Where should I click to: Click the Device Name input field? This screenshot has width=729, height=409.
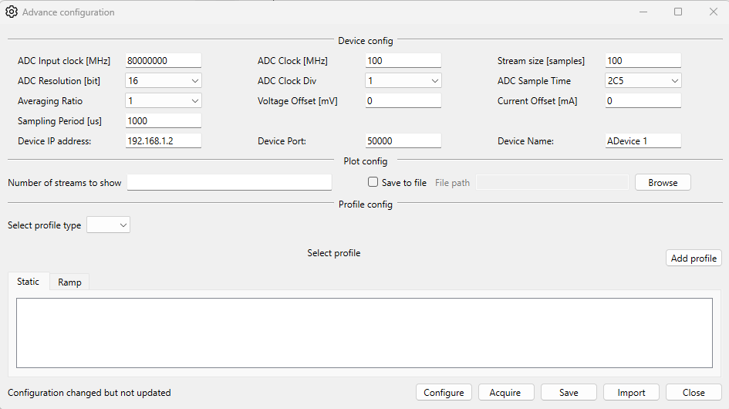pos(643,141)
